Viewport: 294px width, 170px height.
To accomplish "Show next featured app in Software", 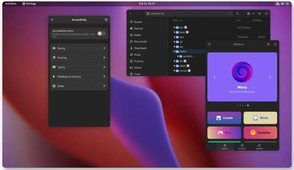I will tap(270, 77).
